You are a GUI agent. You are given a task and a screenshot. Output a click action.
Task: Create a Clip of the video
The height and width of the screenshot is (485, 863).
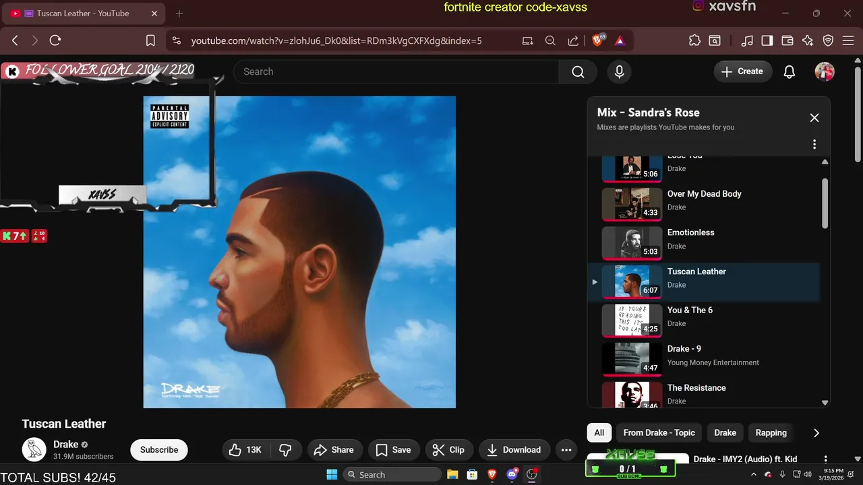[448, 449]
